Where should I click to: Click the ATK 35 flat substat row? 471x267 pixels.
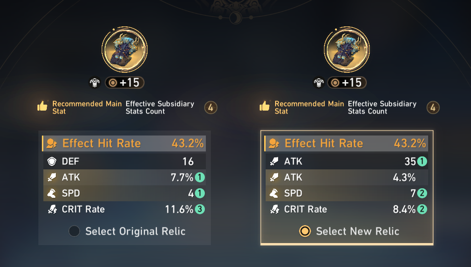(347, 161)
